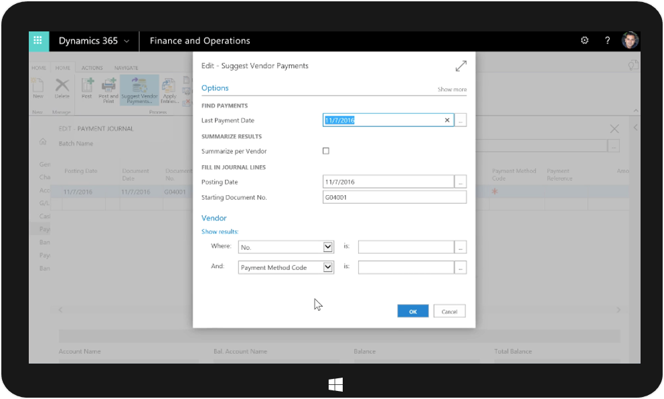Enable the Summarize per Vendor checkbox

click(x=326, y=151)
